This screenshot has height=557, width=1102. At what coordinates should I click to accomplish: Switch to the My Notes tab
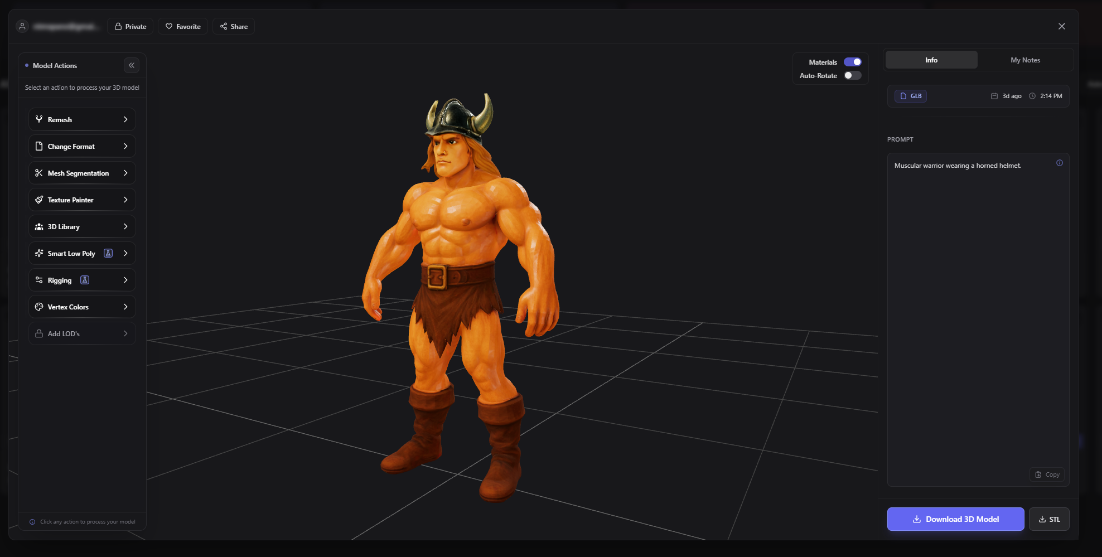(1026, 60)
